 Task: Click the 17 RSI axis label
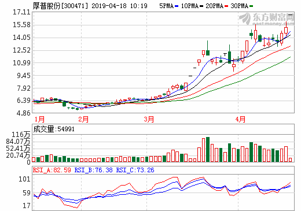click(27, 206)
